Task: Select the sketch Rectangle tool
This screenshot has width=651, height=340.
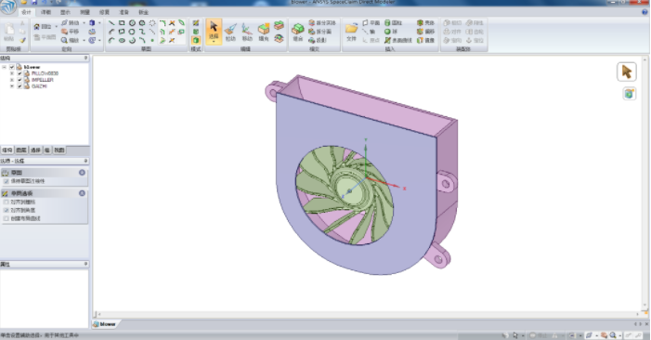Action: tap(122, 23)
